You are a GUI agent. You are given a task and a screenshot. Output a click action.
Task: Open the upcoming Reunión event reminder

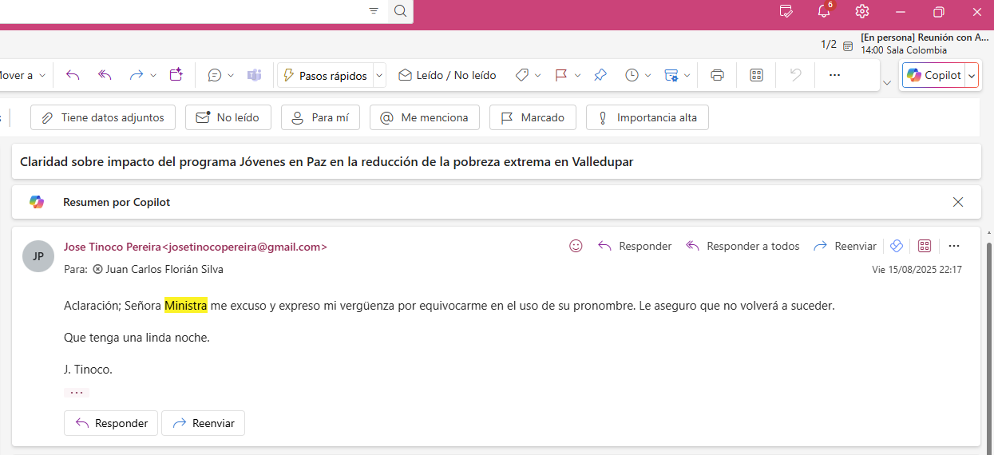925,43
